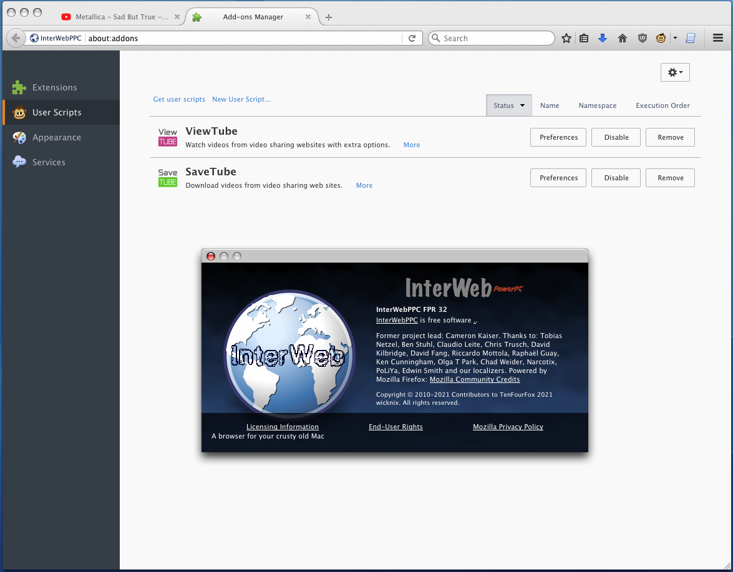Open the Appearance category
This screenshot has height=572, width=733.
61,137
